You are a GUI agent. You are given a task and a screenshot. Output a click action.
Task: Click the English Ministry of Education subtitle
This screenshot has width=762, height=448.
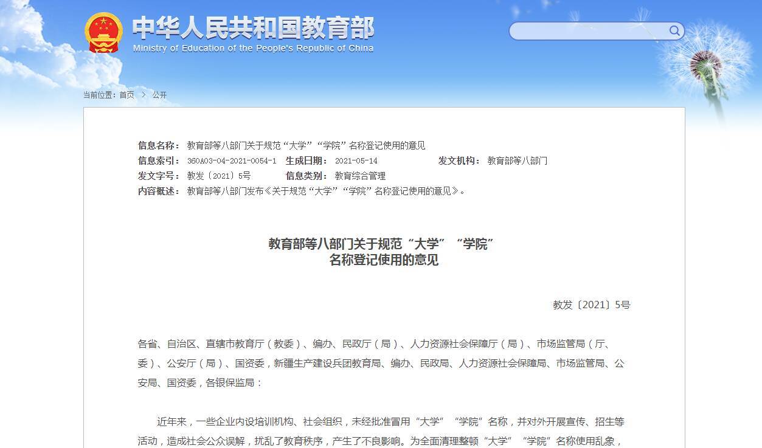click(x=253, y=48)
